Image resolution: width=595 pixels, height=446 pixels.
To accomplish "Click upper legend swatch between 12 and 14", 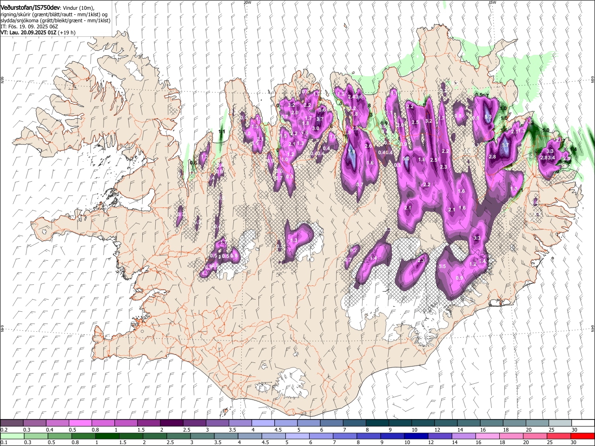I will click(x=445, y=423).
